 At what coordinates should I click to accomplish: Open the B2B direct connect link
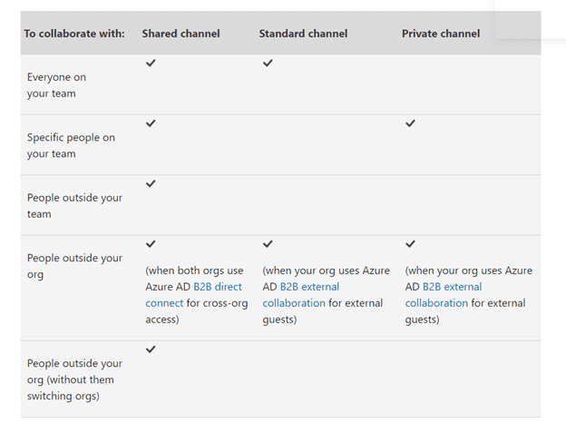[218, 287]
